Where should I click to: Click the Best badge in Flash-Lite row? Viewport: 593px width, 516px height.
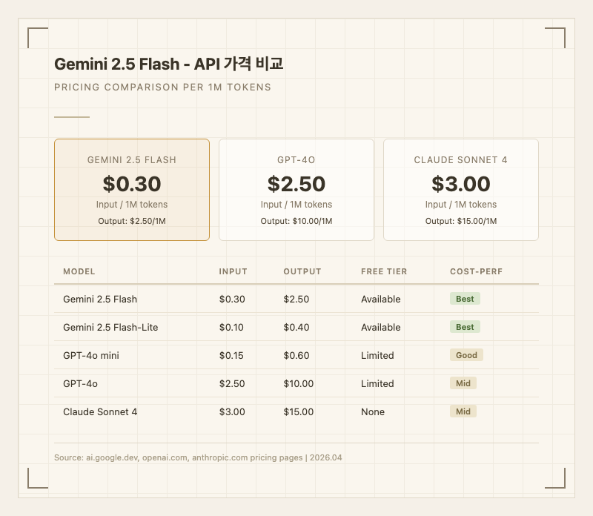(465, 327)
